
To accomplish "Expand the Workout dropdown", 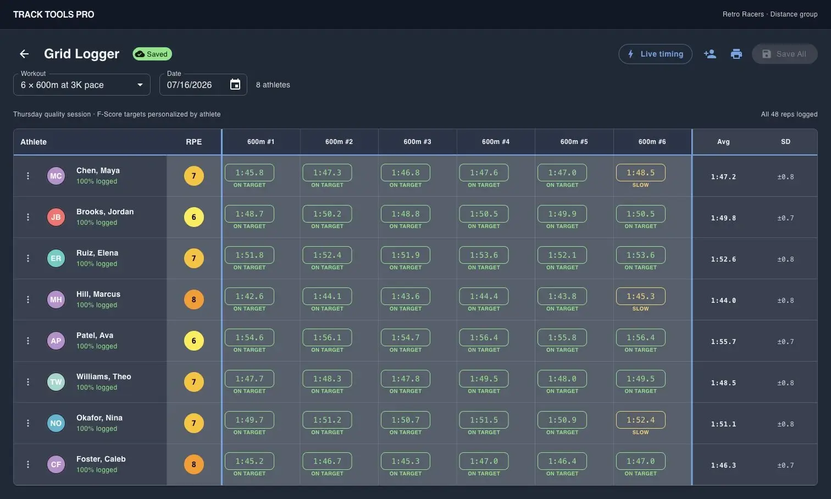I will click(82, 85).
